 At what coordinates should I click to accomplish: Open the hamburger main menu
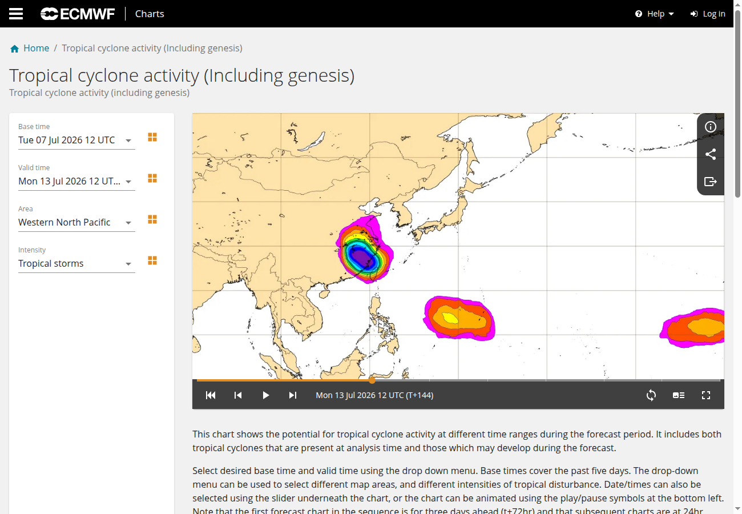16,14
